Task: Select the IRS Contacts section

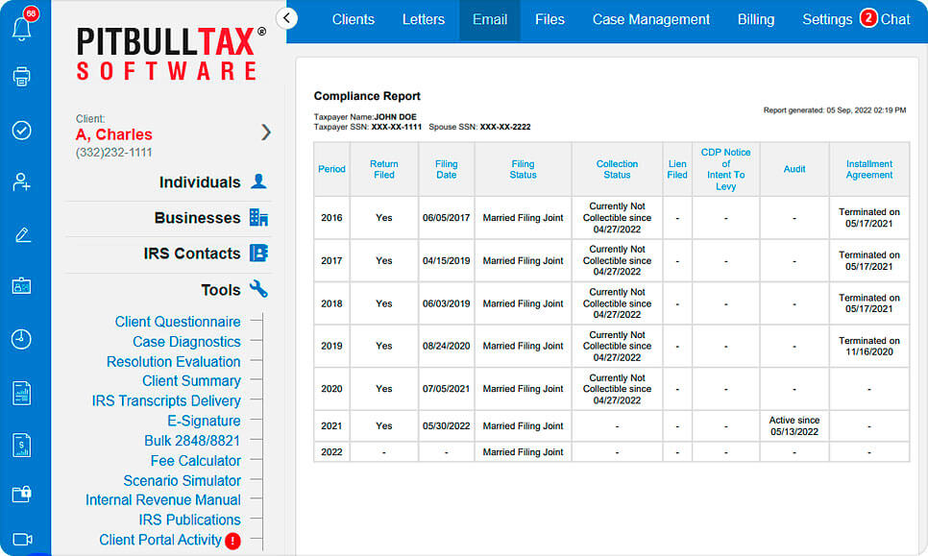Action: [x=192, y=254]
